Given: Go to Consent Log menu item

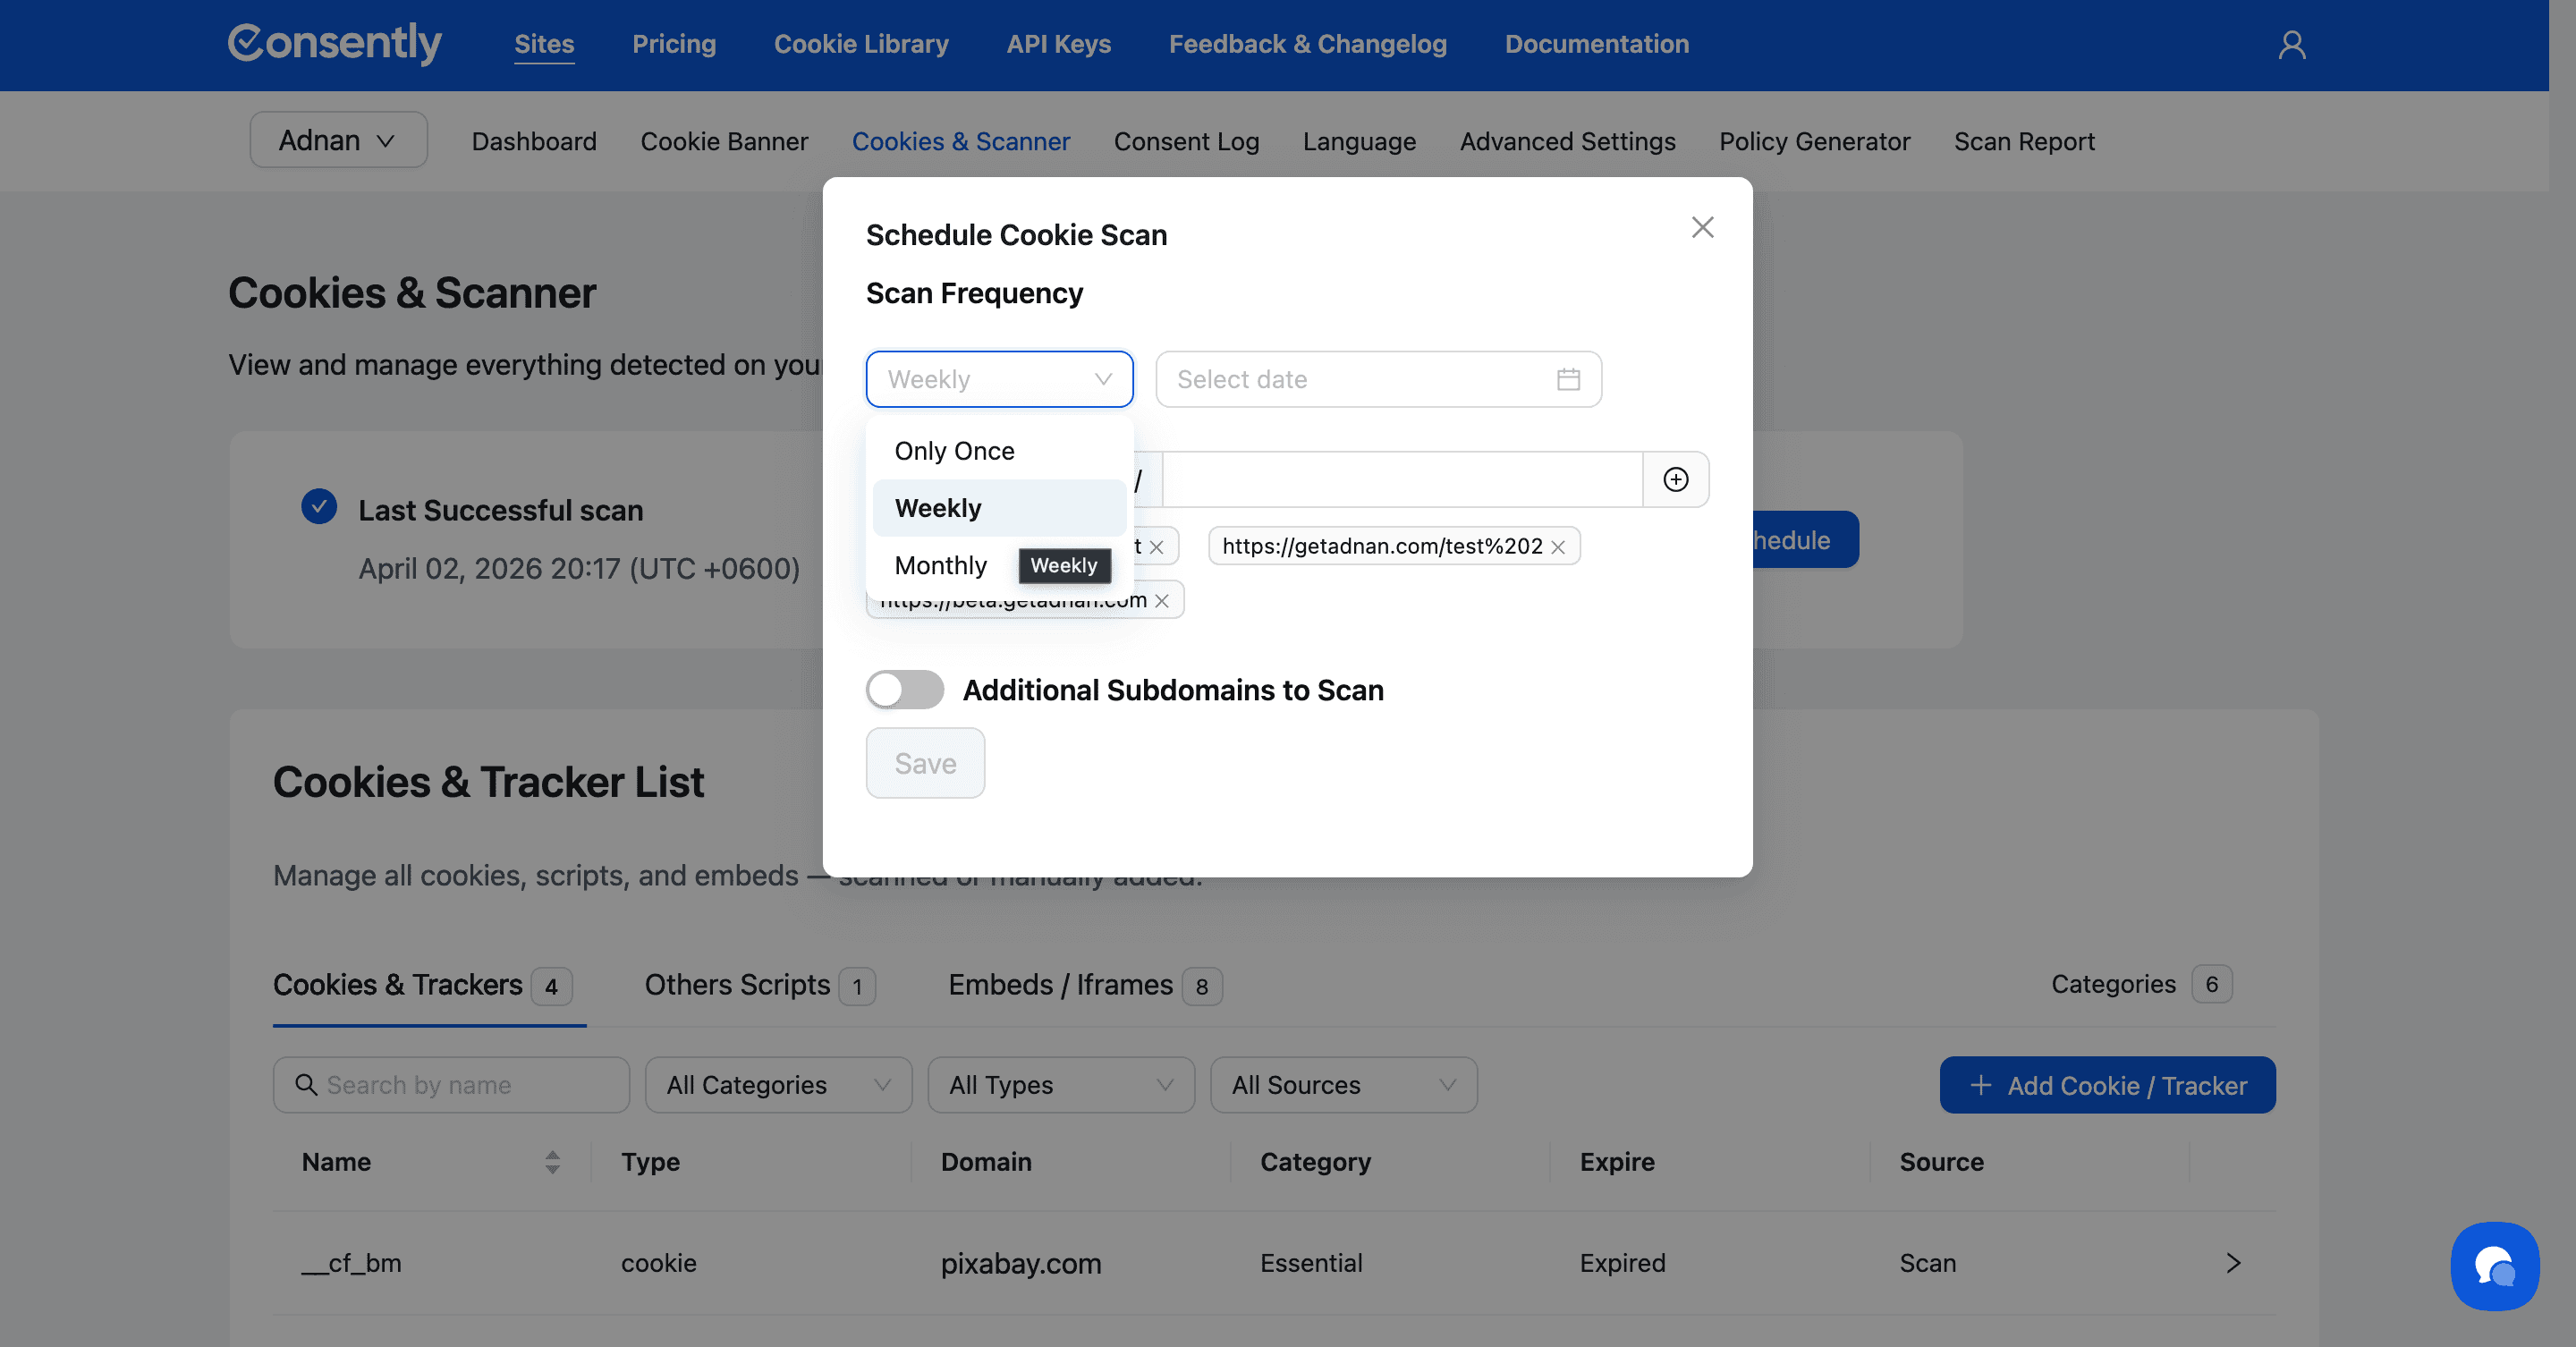Looking at the screenshot, I should (x=1186, y=142).
